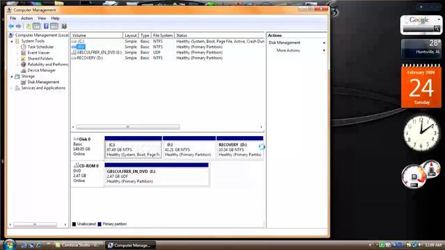
Task: Select the GB1CULFRER_EN_DVD 2.47 GB UDF block
Action: [156, 174]
